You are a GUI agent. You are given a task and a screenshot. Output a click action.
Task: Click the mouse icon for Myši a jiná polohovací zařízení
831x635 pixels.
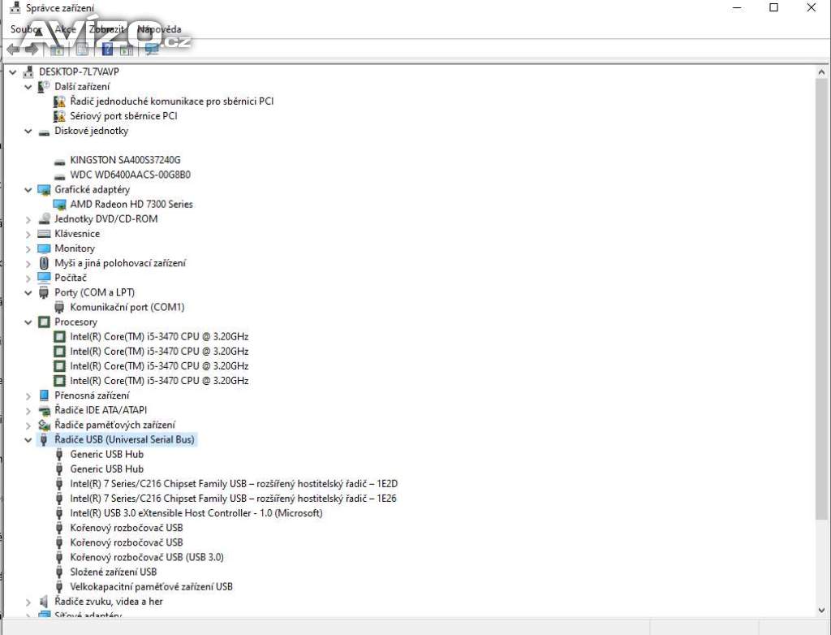(x=44, y=263)
